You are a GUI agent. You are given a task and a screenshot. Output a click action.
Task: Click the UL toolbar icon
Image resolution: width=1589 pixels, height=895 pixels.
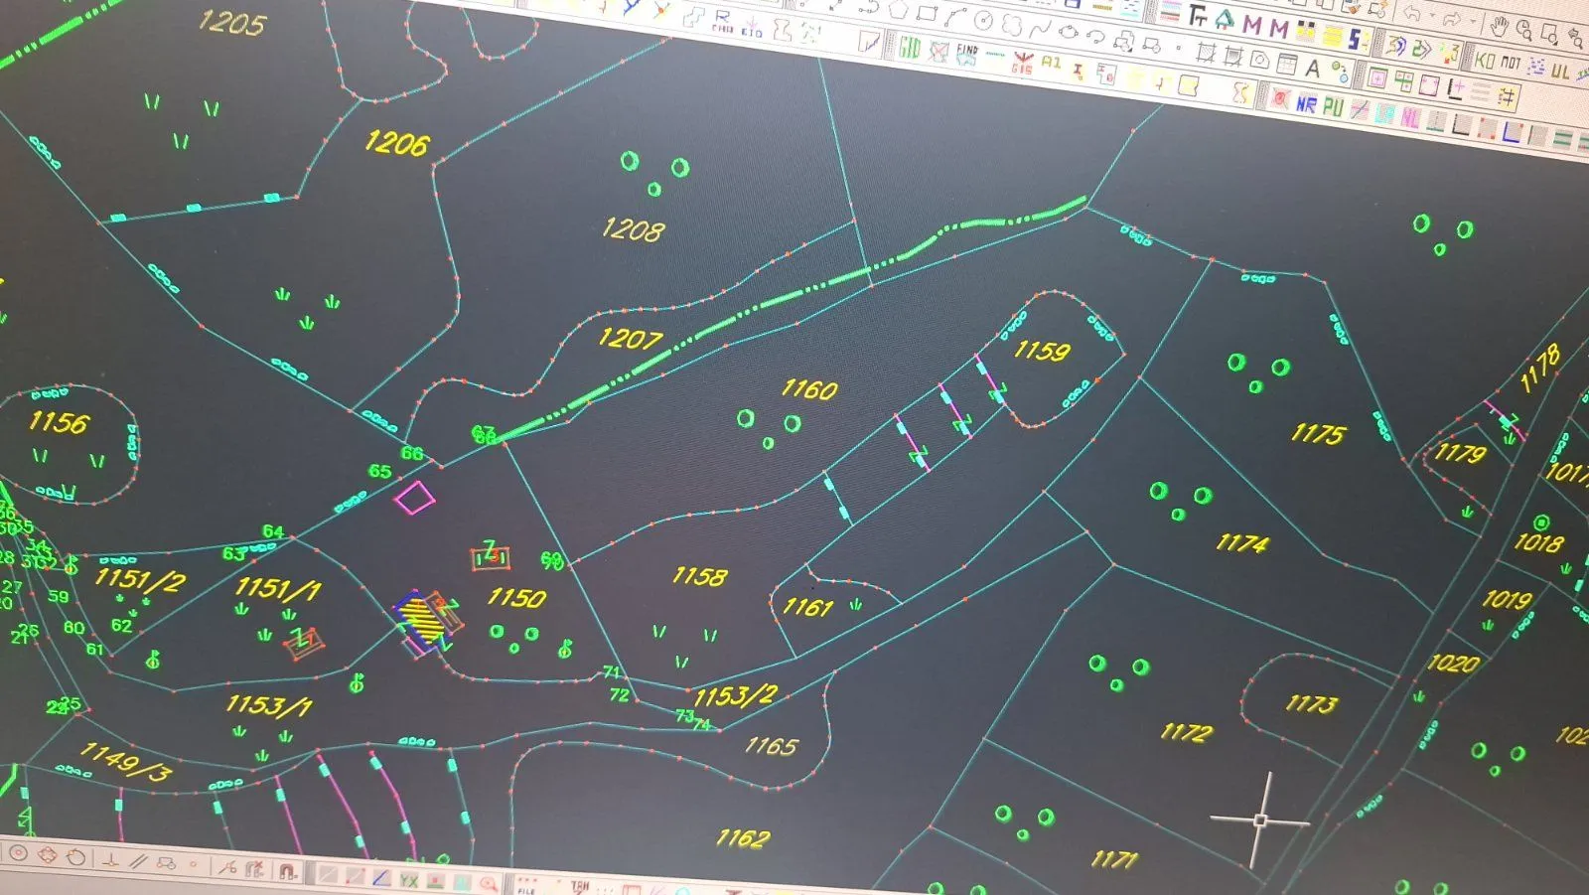[1560, 72]
